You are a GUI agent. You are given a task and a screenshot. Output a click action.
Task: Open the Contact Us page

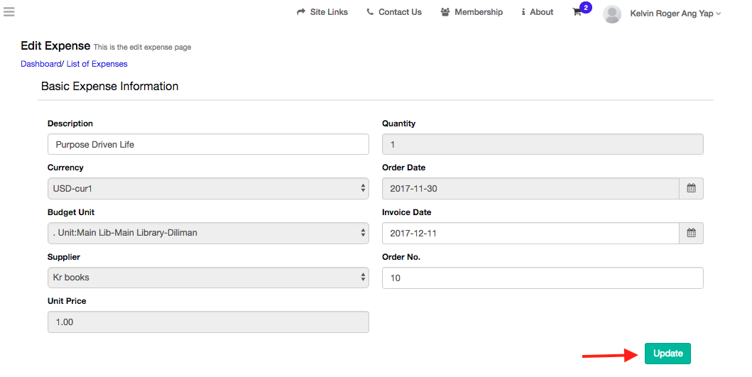(x=394, y=12)
